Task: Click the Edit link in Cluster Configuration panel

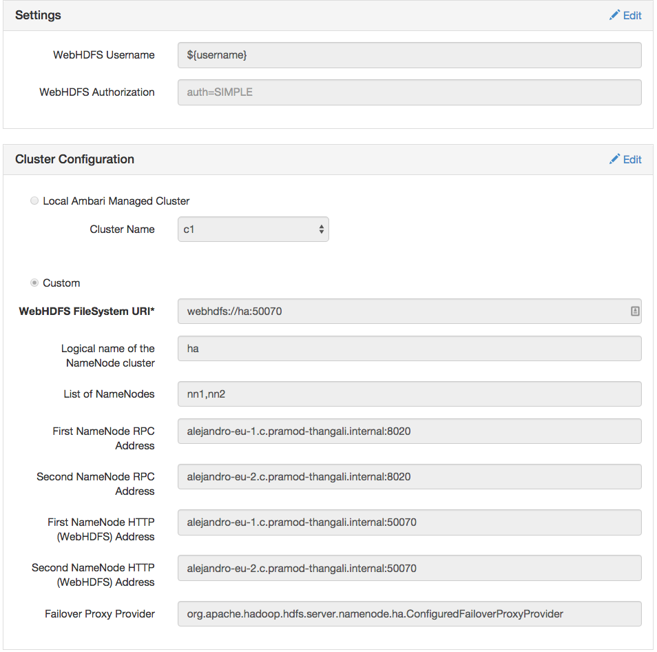Action: tap(625, 159)
